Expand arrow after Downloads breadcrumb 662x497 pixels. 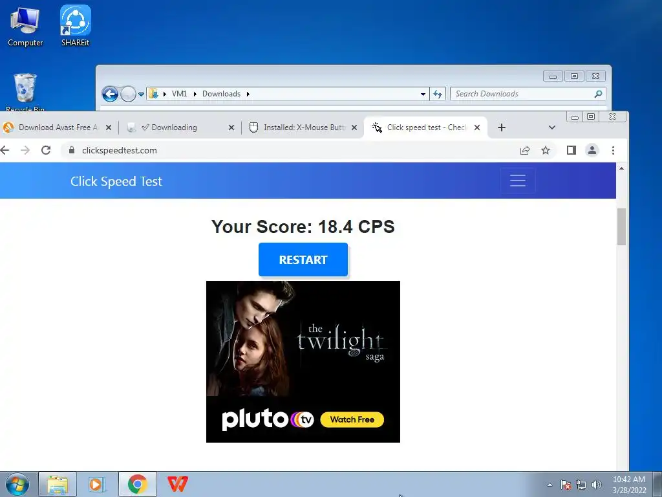(x=248, y=94)
